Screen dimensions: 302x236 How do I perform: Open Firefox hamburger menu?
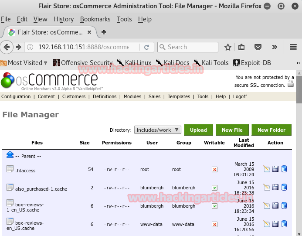click(293, 47)
